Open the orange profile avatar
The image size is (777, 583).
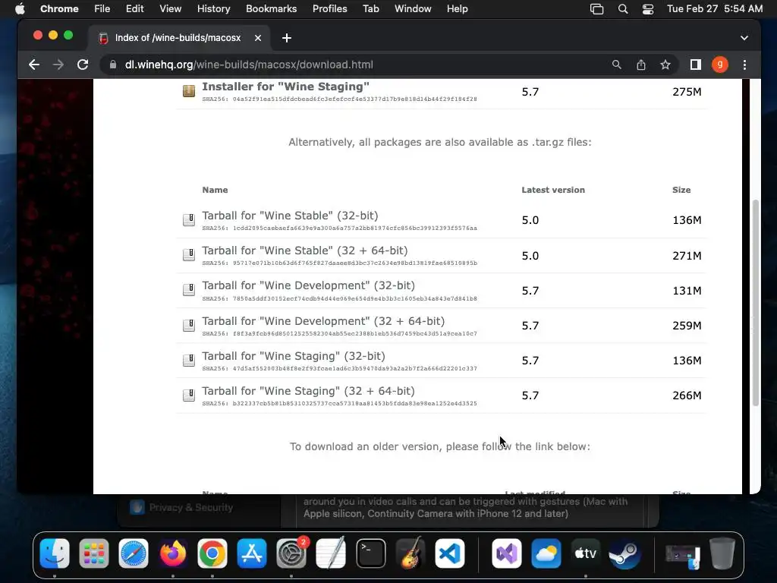(719, 65)
